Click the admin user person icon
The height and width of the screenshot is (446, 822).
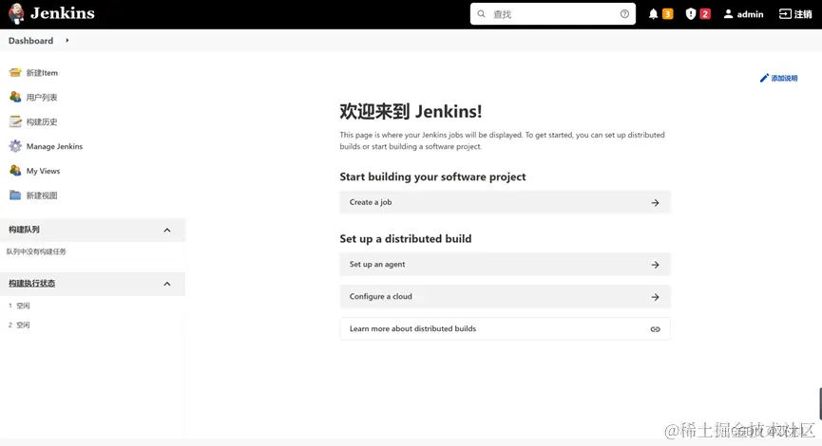click(x=728, y=14)
